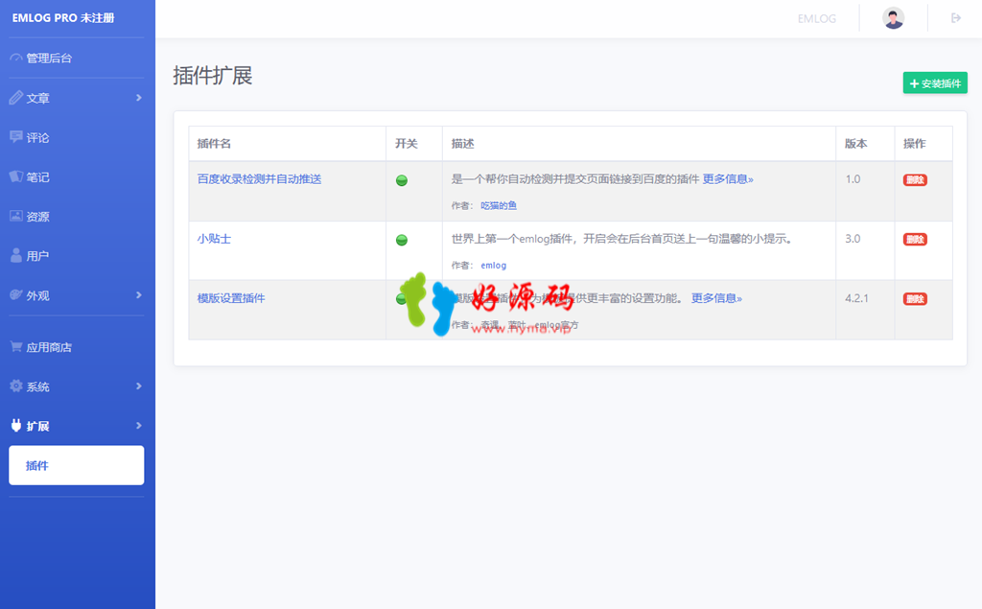The image size is (982, 609).
Task: Click the EMLOG link in top bar
Action: 817,19
